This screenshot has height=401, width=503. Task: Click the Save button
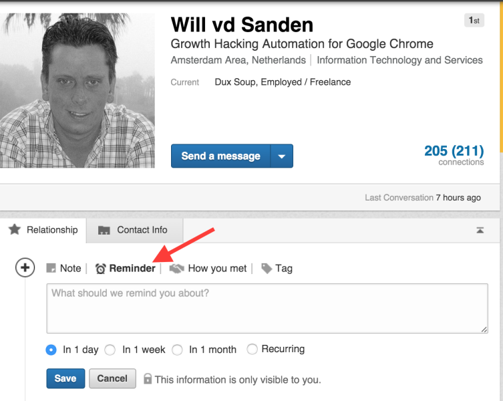[65, 378]
